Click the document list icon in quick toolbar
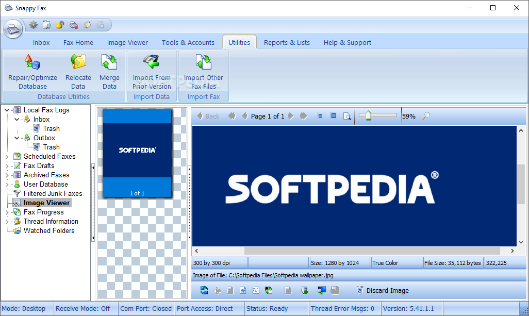The image size is (529, 316). coord(47,25)
